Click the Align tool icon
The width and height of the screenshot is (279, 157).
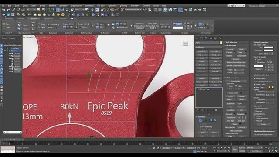(x=150, y=10)
